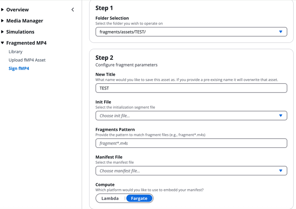Go to the Sign fMP4 page
The image size is (296, 209).
click(19, 68)
